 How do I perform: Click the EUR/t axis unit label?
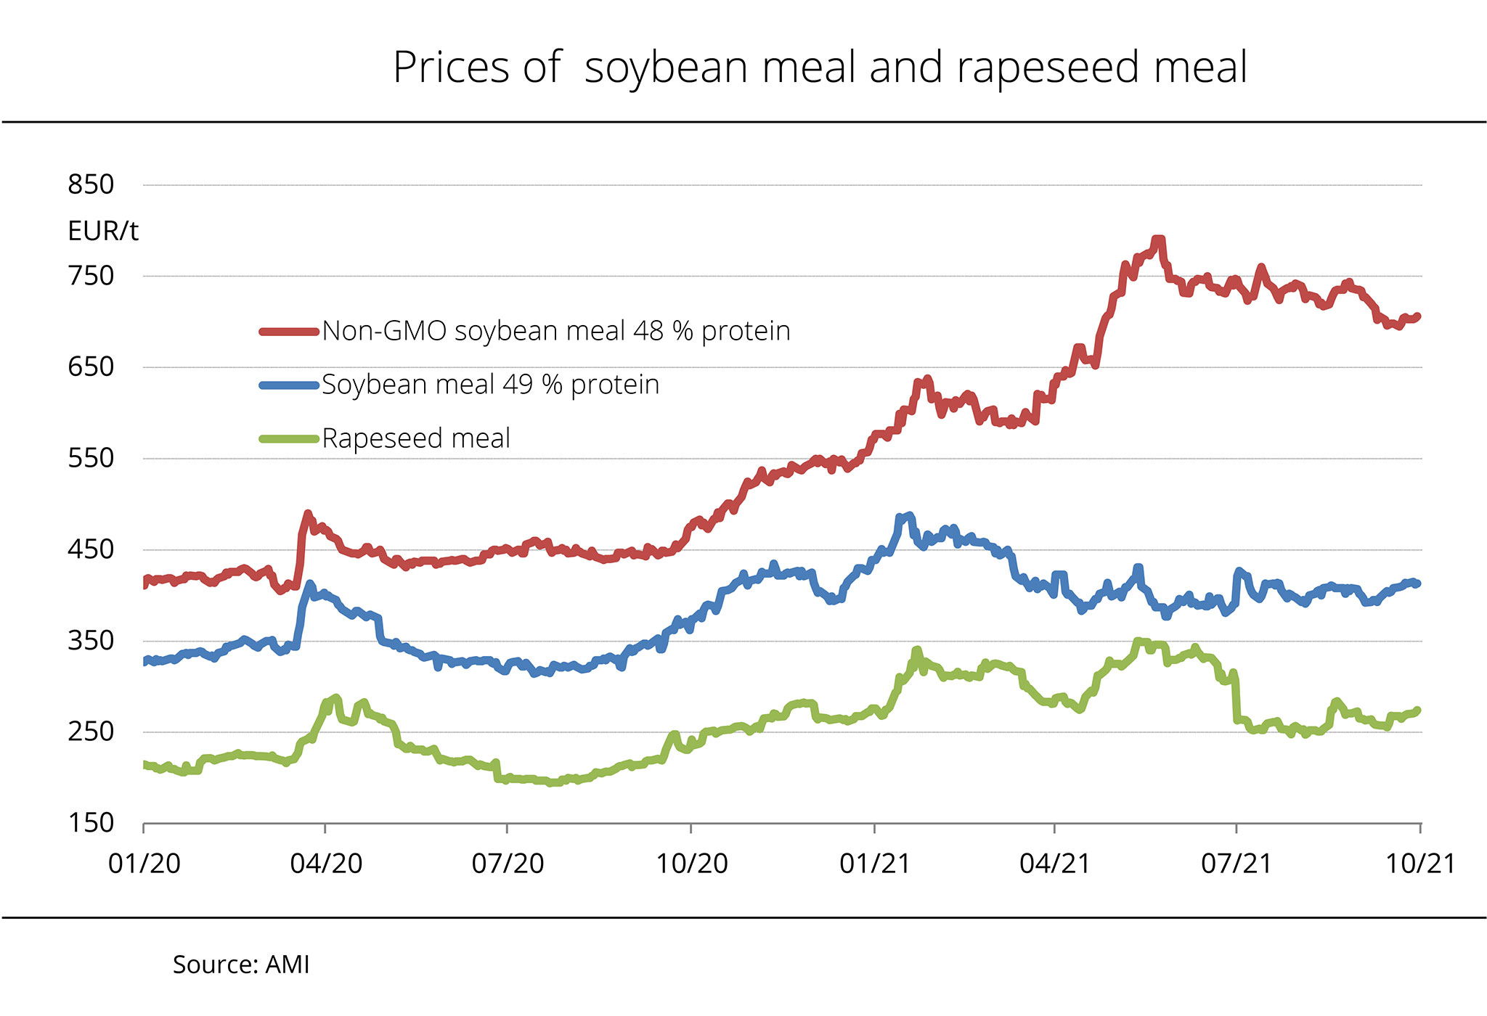pos(102,232)
